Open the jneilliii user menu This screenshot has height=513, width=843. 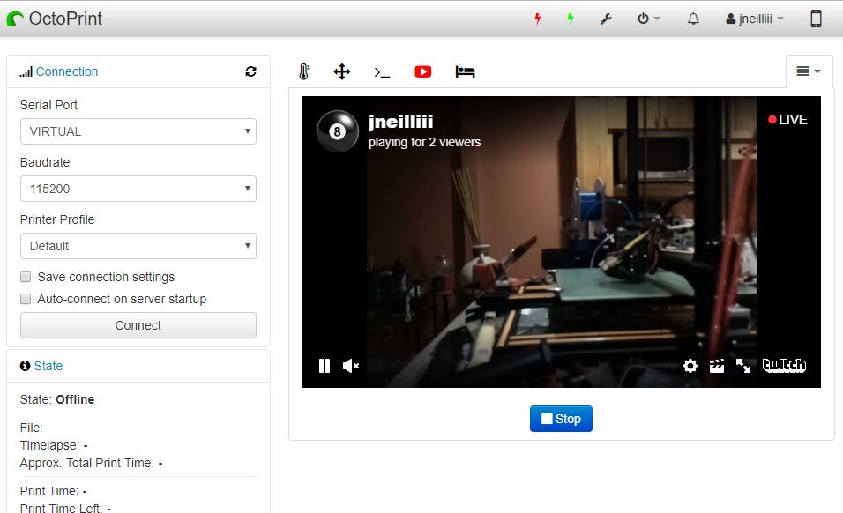pos(755,19)
